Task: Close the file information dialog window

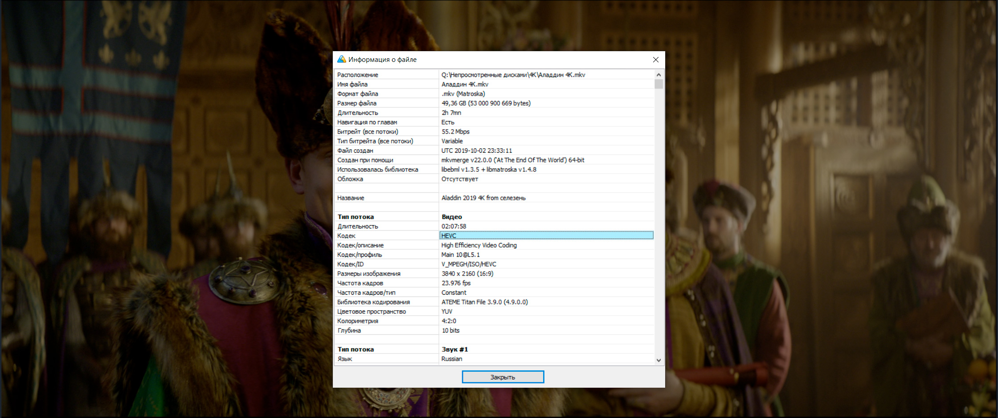Action: (655, 60)
